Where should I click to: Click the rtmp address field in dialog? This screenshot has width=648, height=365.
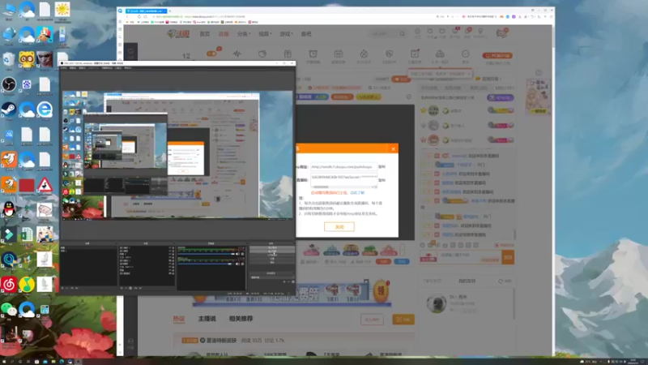343,167
